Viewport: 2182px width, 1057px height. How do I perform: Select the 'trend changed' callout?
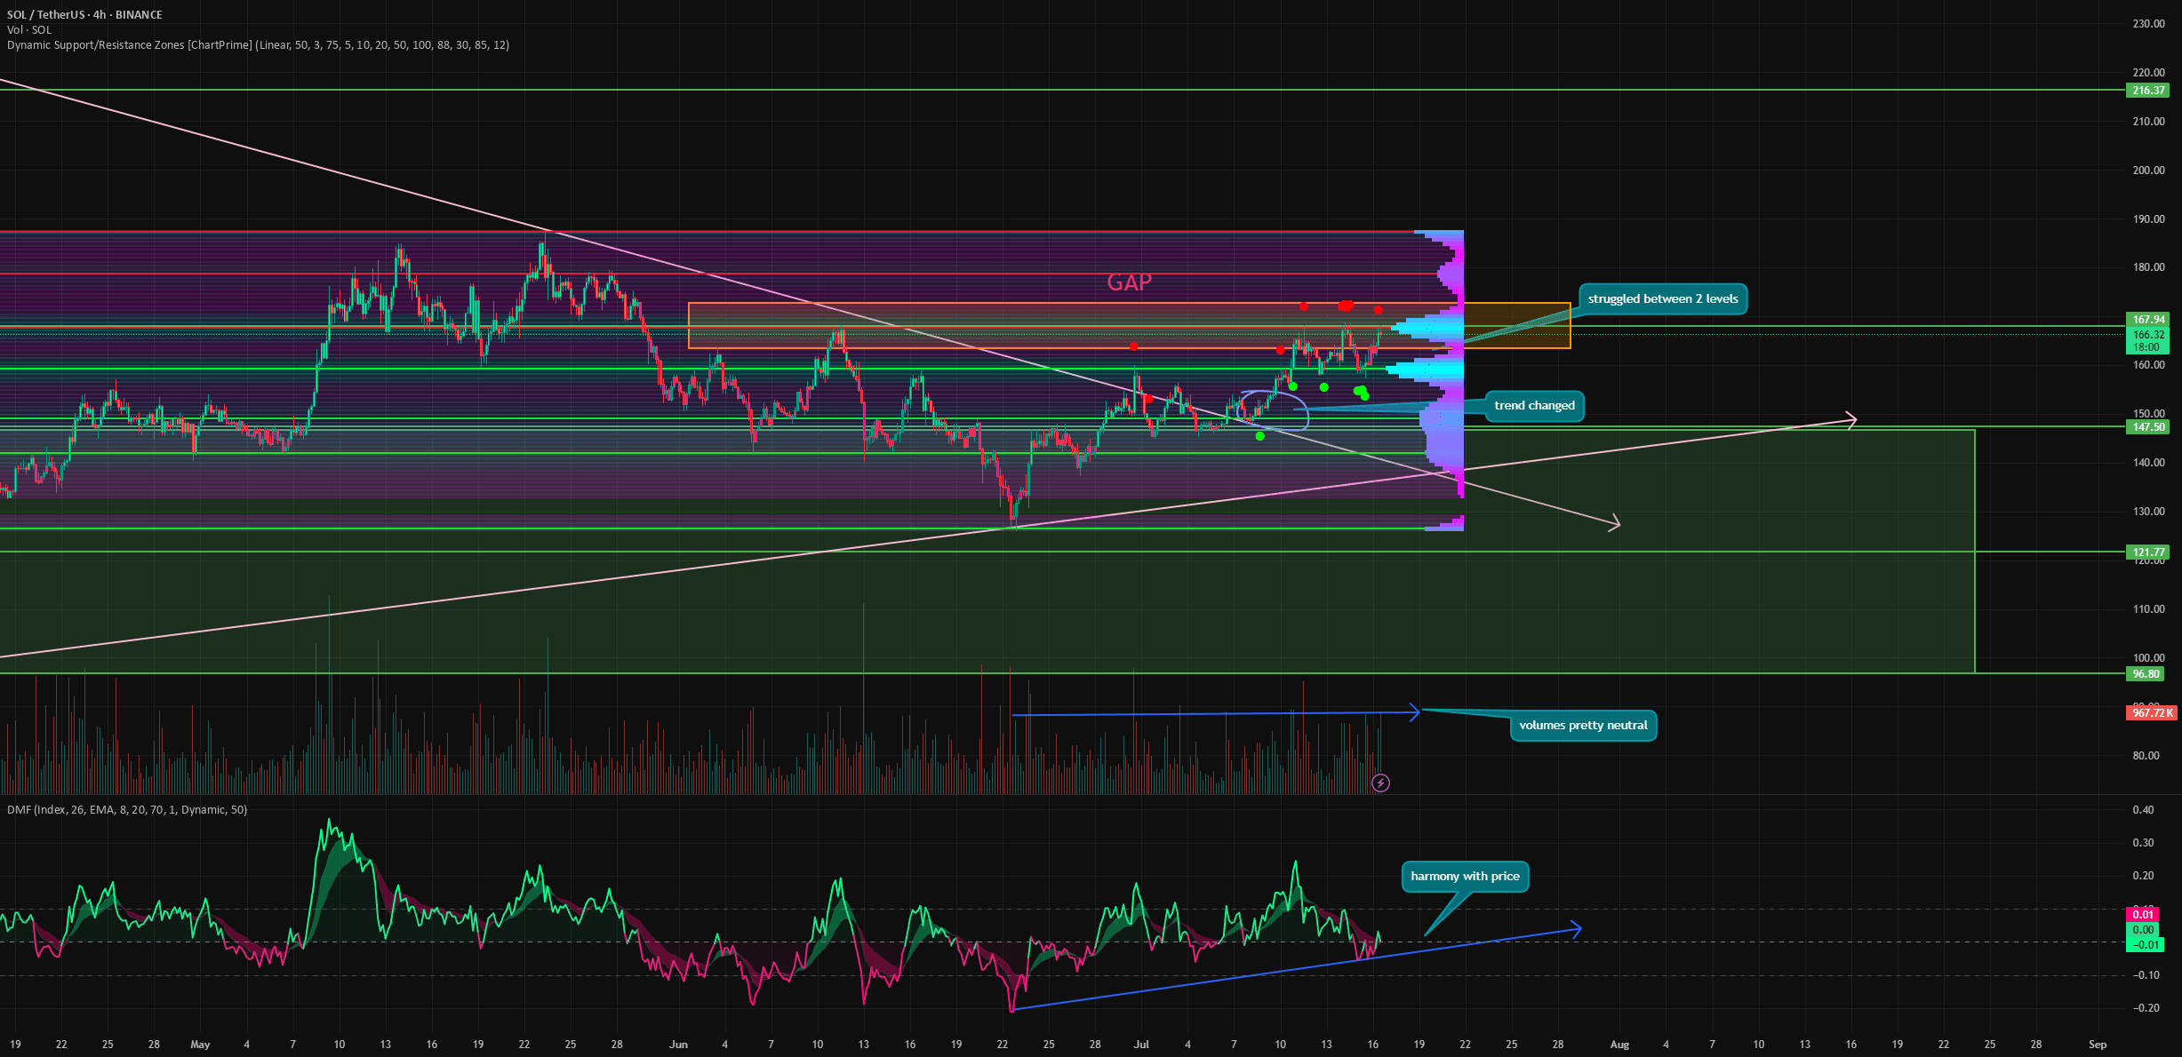click(1533, 406)
